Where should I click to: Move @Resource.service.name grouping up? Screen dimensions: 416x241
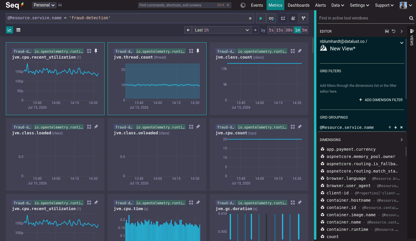[389, 127]
